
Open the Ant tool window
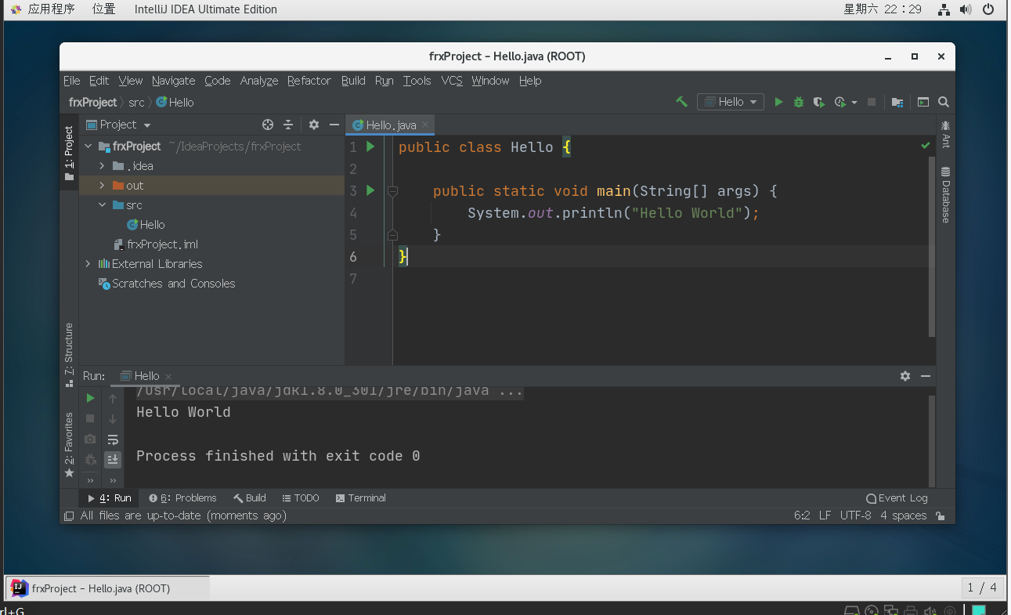945,135
